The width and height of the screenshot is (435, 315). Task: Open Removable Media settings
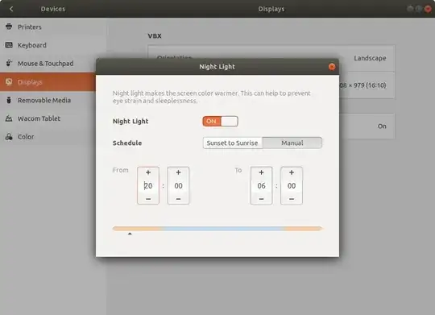(48, 100)
